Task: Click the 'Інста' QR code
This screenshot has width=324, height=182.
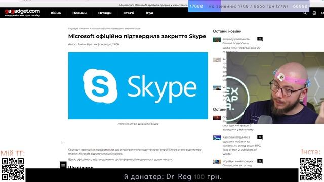Action: [x=311, y=169]
